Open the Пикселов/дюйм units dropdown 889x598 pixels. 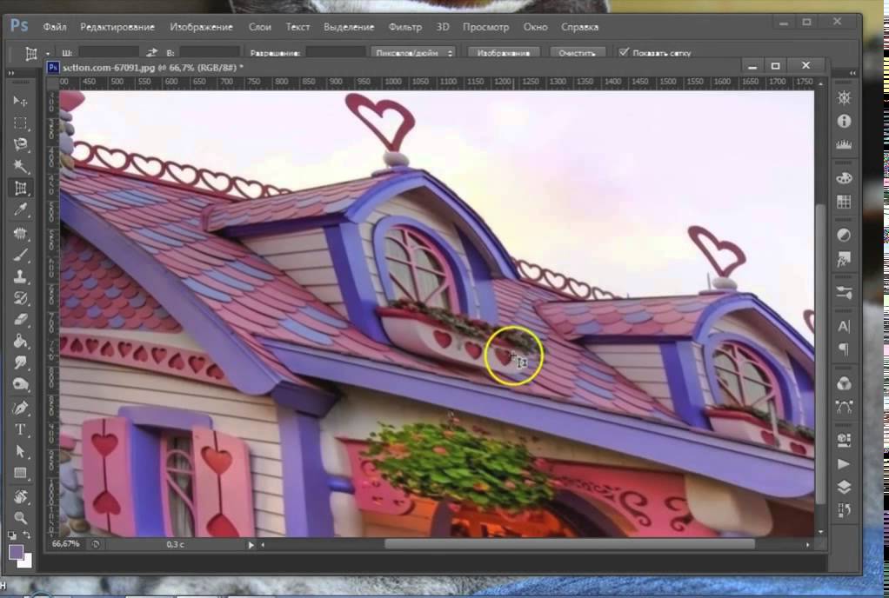pyautogui.click(x=412, y=53)
